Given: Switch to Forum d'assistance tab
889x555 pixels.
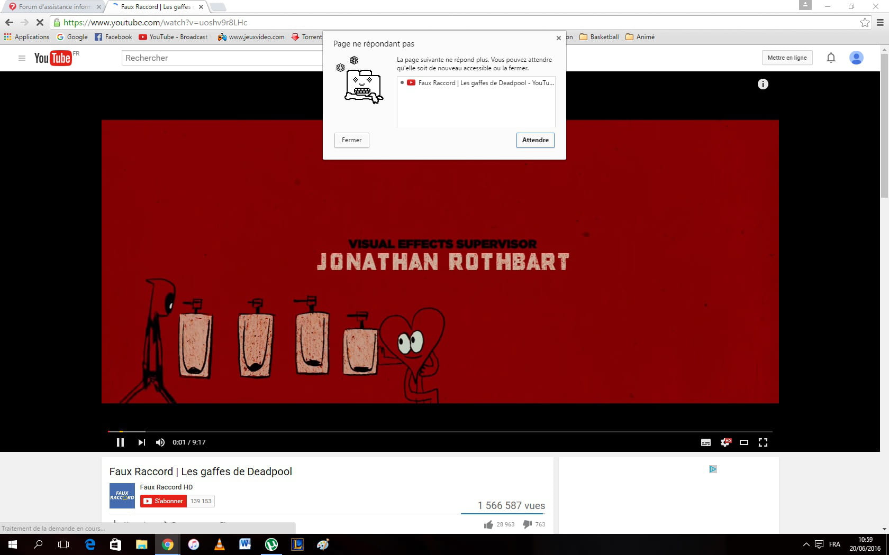Looking at the screenshot, I should (x=54, y=7).
